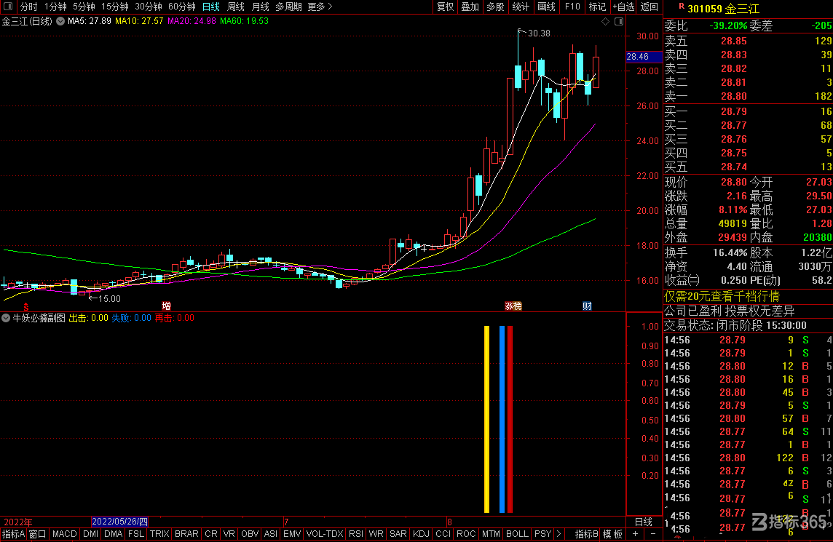Open the dropdown circle beside 牛妖必摇副图
Image resolution: width=833 pixels, height=542 pixels.
point(6,318)
